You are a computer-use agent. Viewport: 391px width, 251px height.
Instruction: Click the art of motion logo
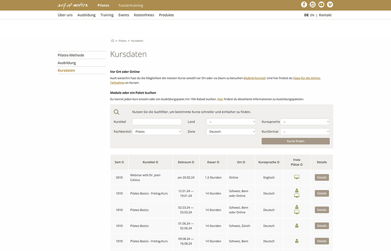(x=73, y=5)
